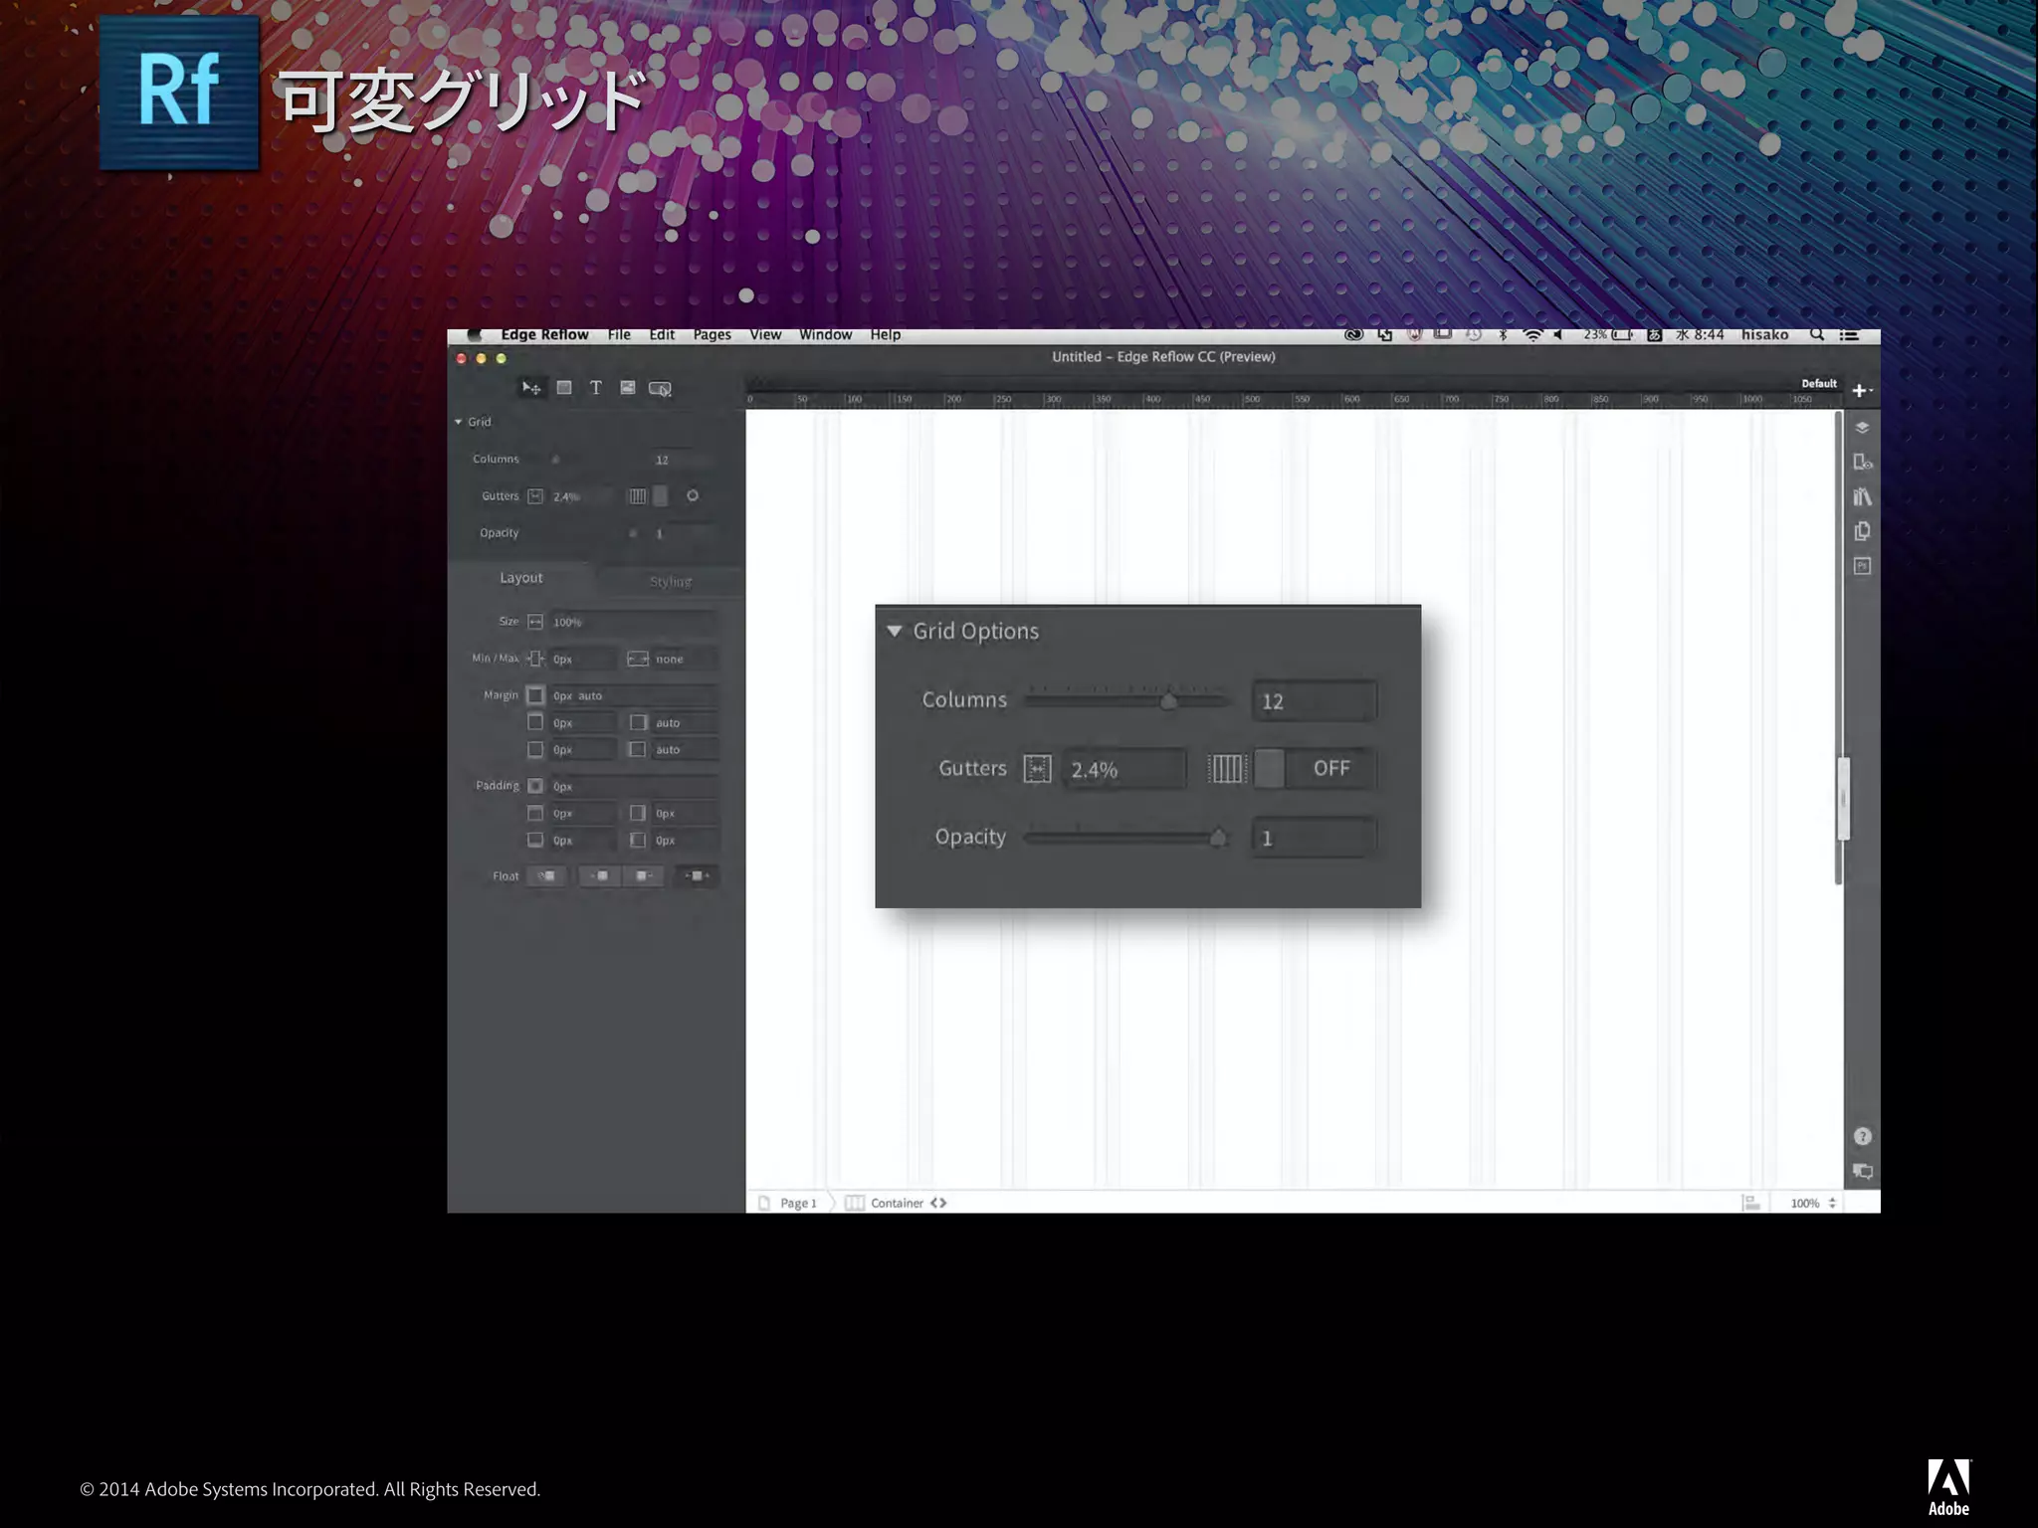Open the Pages menu
The image size is (2038, 1528).
(712, 335)
